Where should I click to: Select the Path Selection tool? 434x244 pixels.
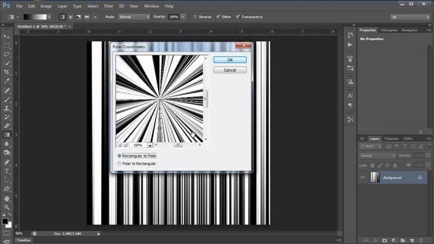[x=7, y=180]
